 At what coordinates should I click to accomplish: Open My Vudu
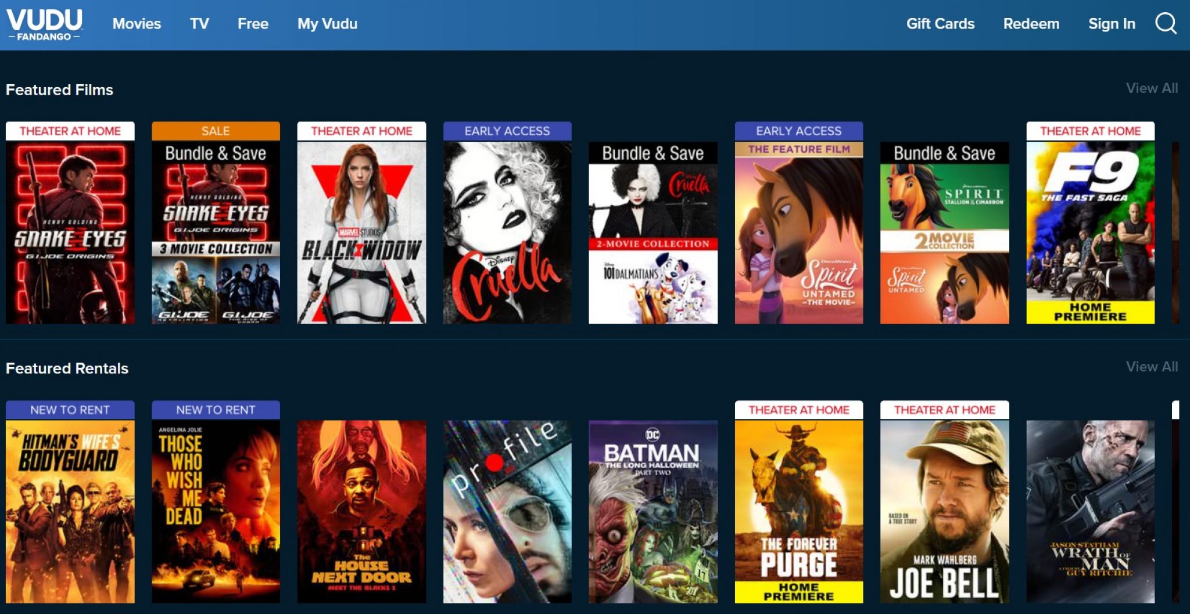pos(328,24)
